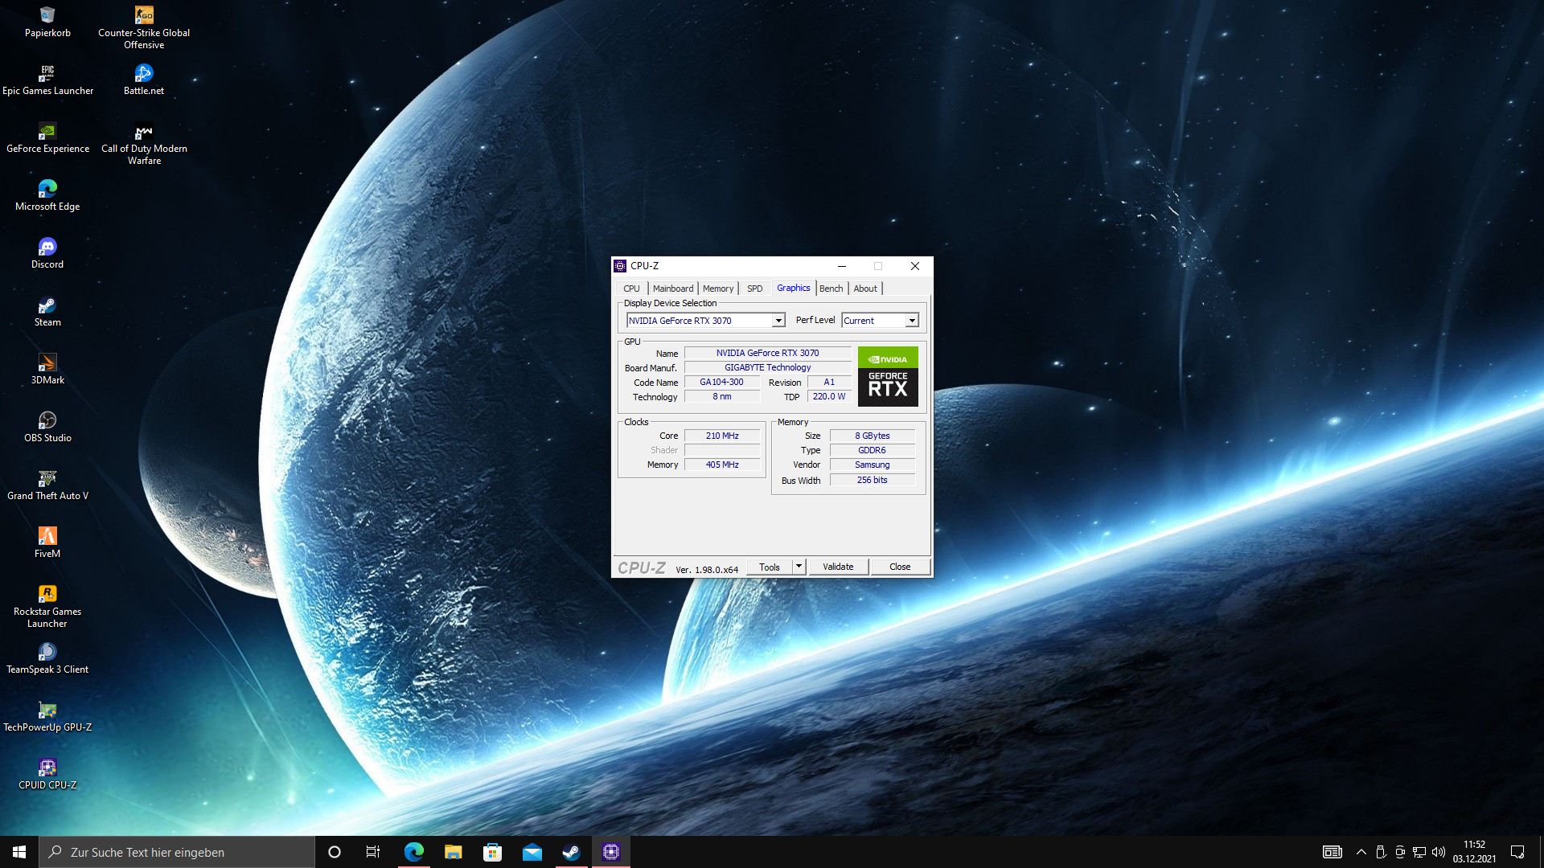
Task: Open the TeamSpeak 3 Client icon
Action: pyautogui.click(x=47, y=653)
